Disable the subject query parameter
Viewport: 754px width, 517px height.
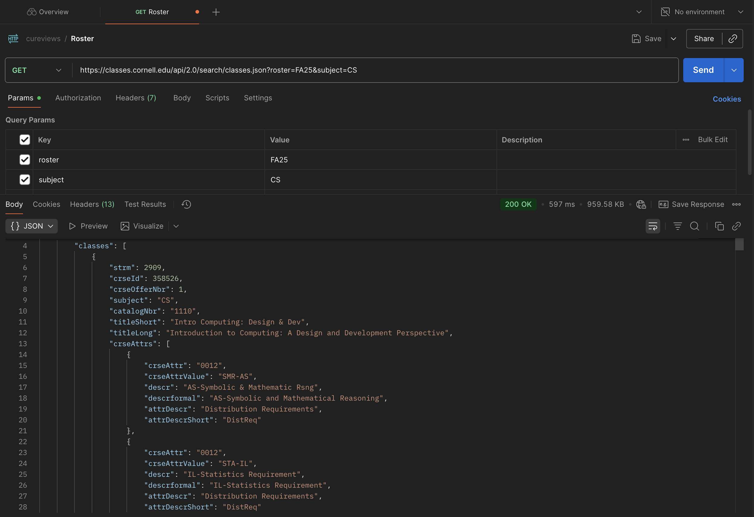tap(25, 180)
